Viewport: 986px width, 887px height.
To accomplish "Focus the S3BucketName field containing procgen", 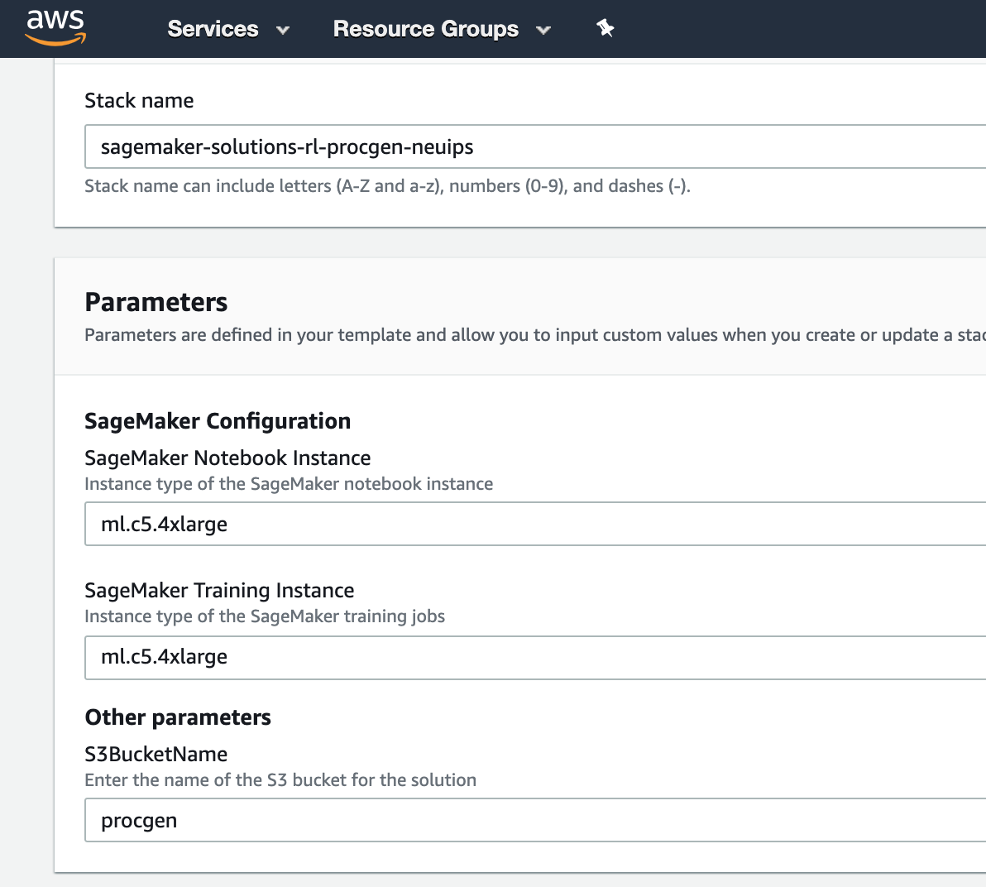I will click(x=535, y=820).
